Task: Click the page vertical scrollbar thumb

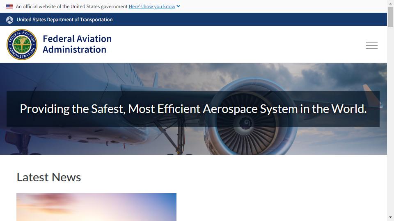Action: [390, 17]
